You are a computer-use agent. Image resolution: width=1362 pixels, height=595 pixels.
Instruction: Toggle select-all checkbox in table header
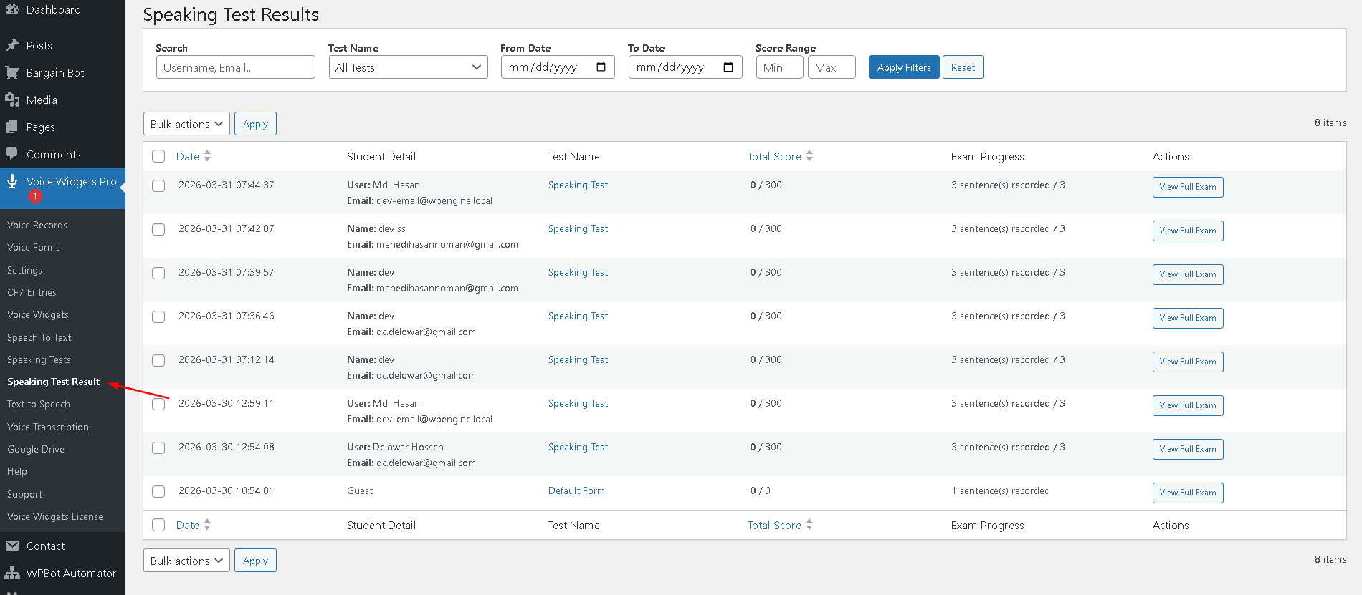158,156
